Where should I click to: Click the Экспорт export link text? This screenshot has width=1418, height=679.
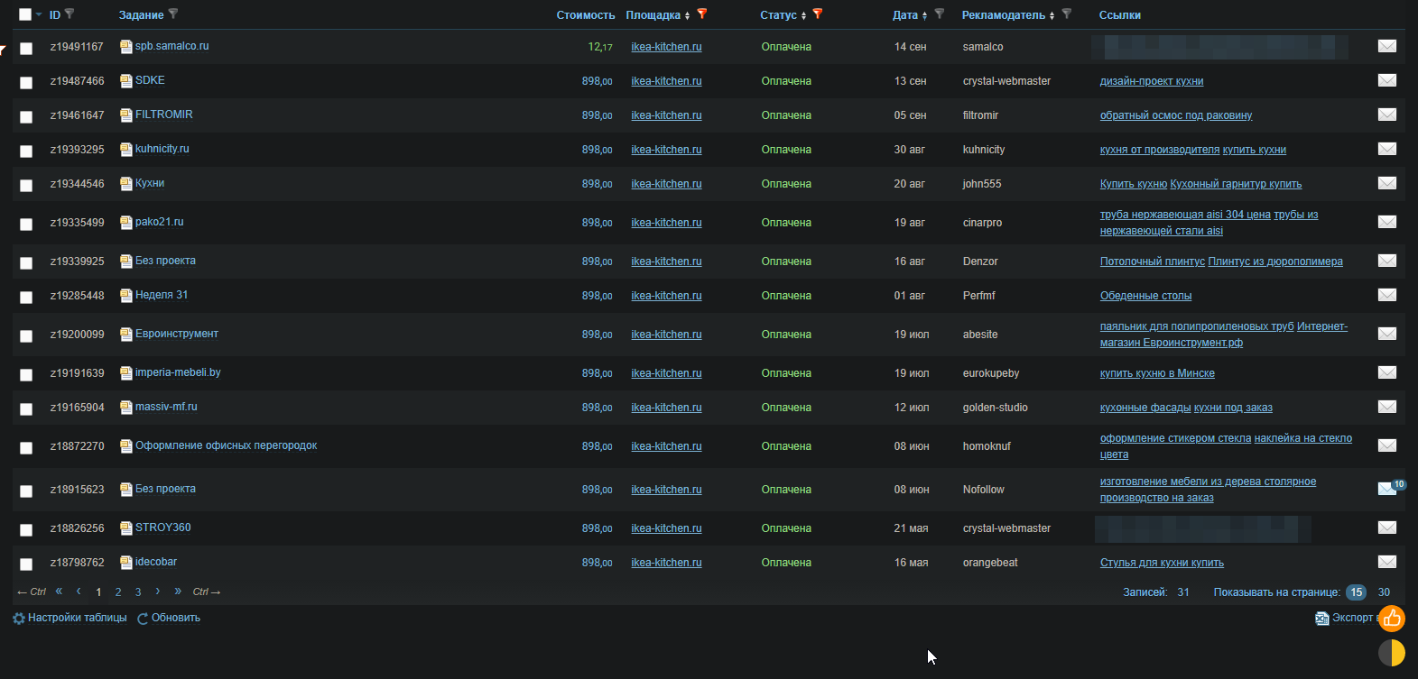(x=1353, y=618)
